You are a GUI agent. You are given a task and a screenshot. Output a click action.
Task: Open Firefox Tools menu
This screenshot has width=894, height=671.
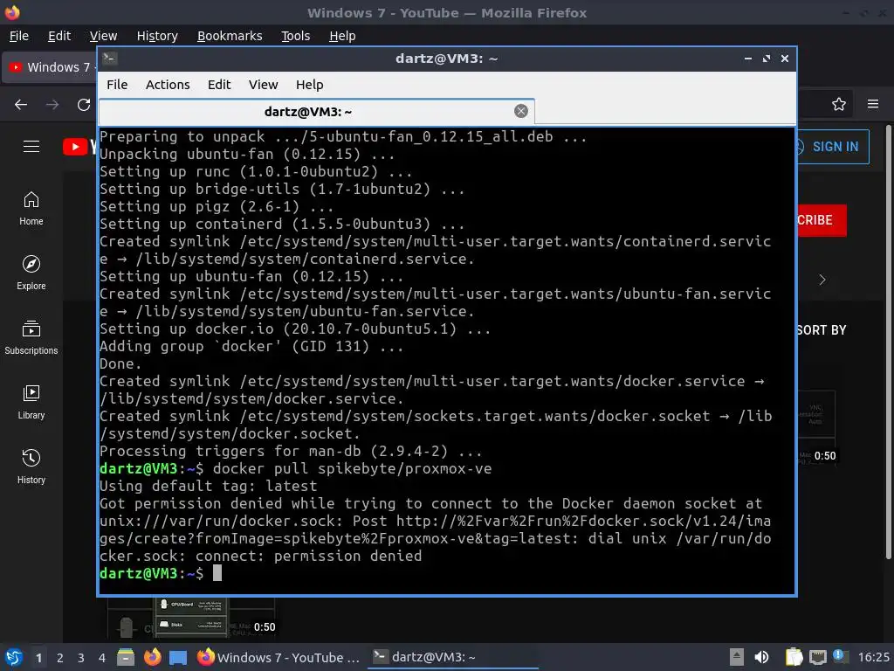pos(295,36)
